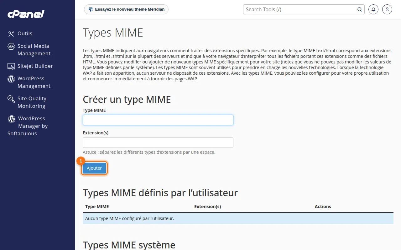Click the row 'Aucun type MIME configuré par l’utilisateur.'
401x250 pixels.
[x=238, y=218]
